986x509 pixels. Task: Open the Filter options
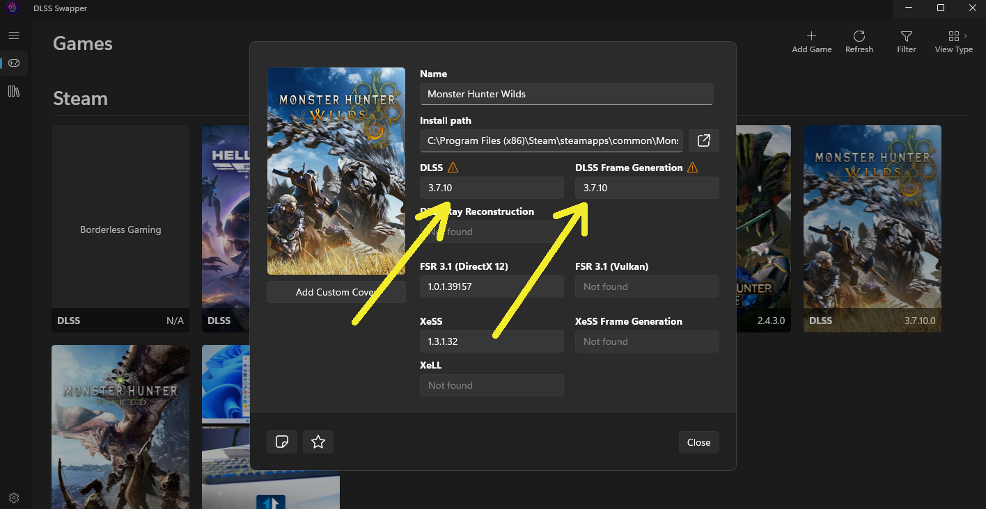pyautogui.click(x=907, y=42)
